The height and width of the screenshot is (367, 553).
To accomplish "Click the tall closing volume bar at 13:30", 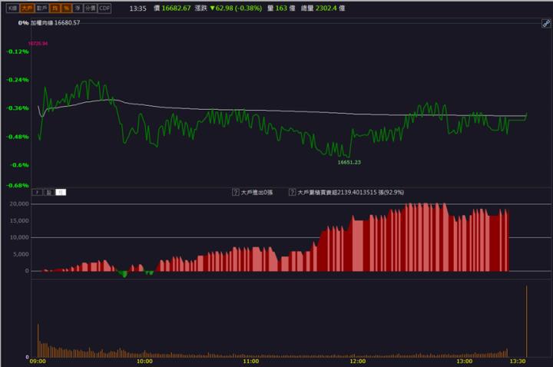I will click(527, 321).
